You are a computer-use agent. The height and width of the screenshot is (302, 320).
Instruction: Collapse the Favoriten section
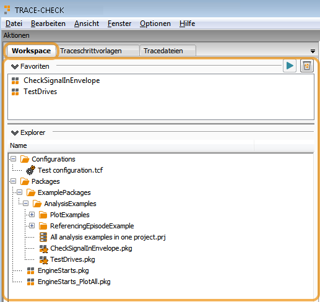pyautogui.click(x=15, y=67)
